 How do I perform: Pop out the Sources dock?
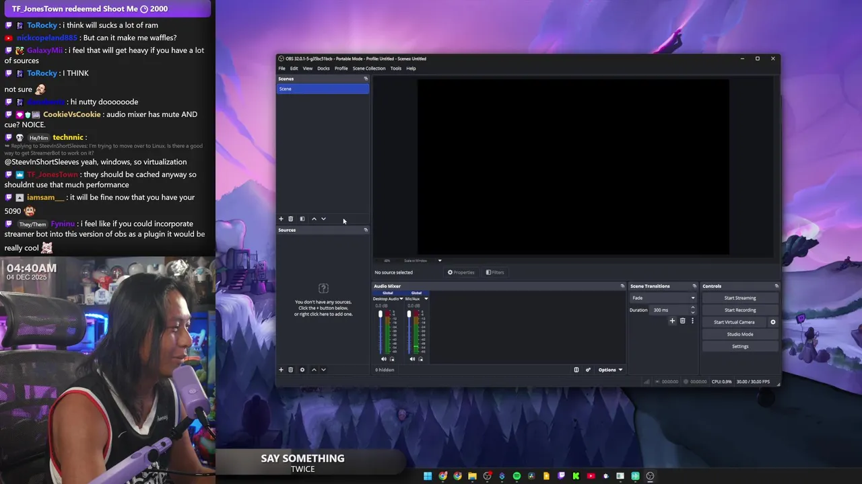point(366,230)
